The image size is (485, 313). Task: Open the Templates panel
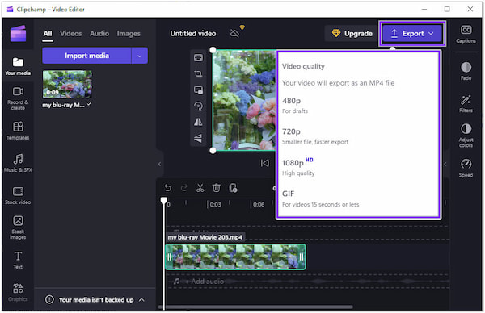click(18, 131)
